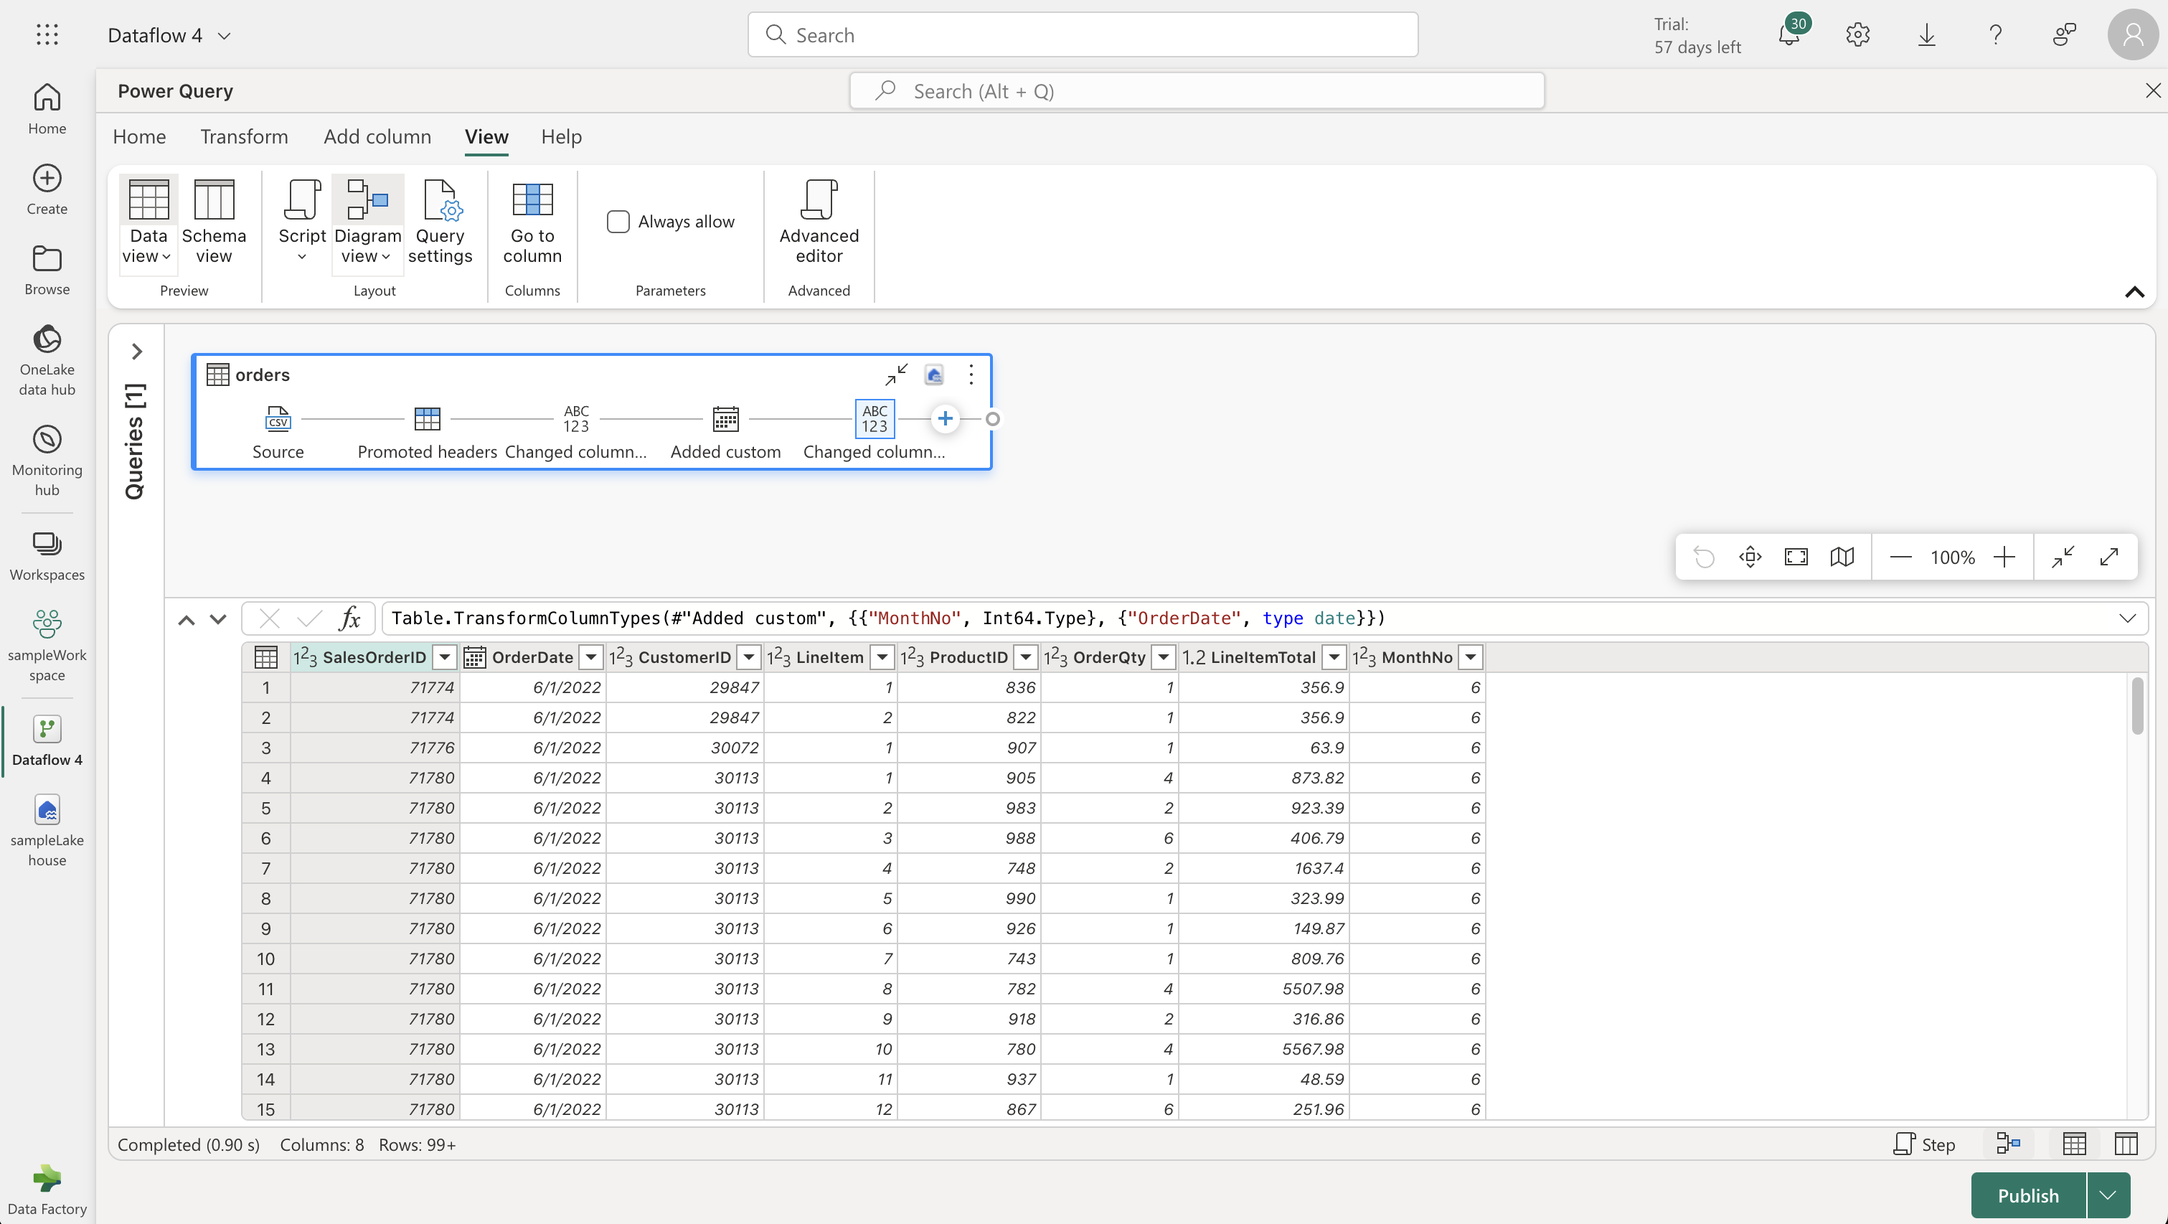
Task: Open the Create item in the sidebar
Action: coord(47,189)
